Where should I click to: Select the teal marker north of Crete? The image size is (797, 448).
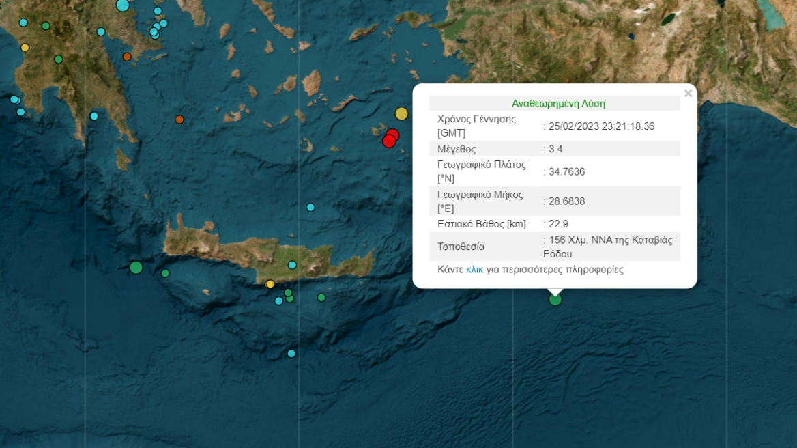(311, 206)
